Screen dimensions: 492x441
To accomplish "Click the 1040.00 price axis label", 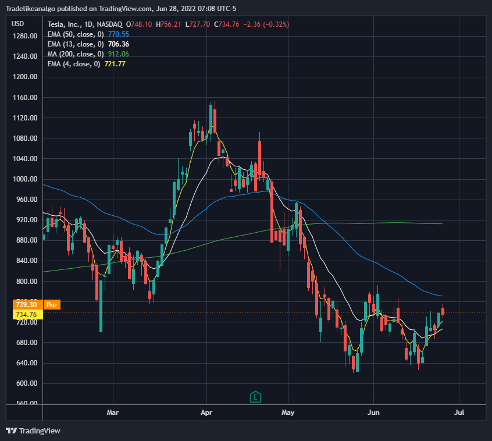I will pos(25,159).
